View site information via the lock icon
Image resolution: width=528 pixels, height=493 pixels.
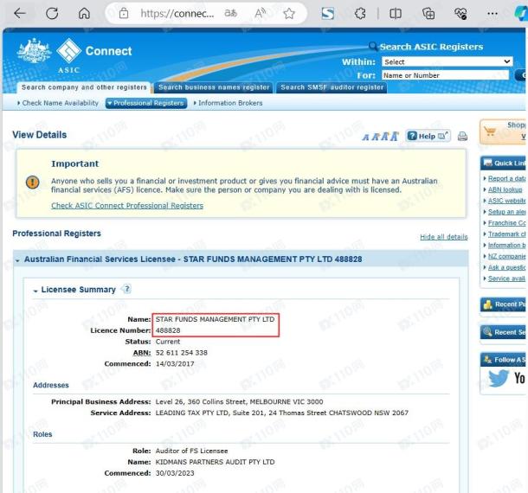tap(124, 14)
